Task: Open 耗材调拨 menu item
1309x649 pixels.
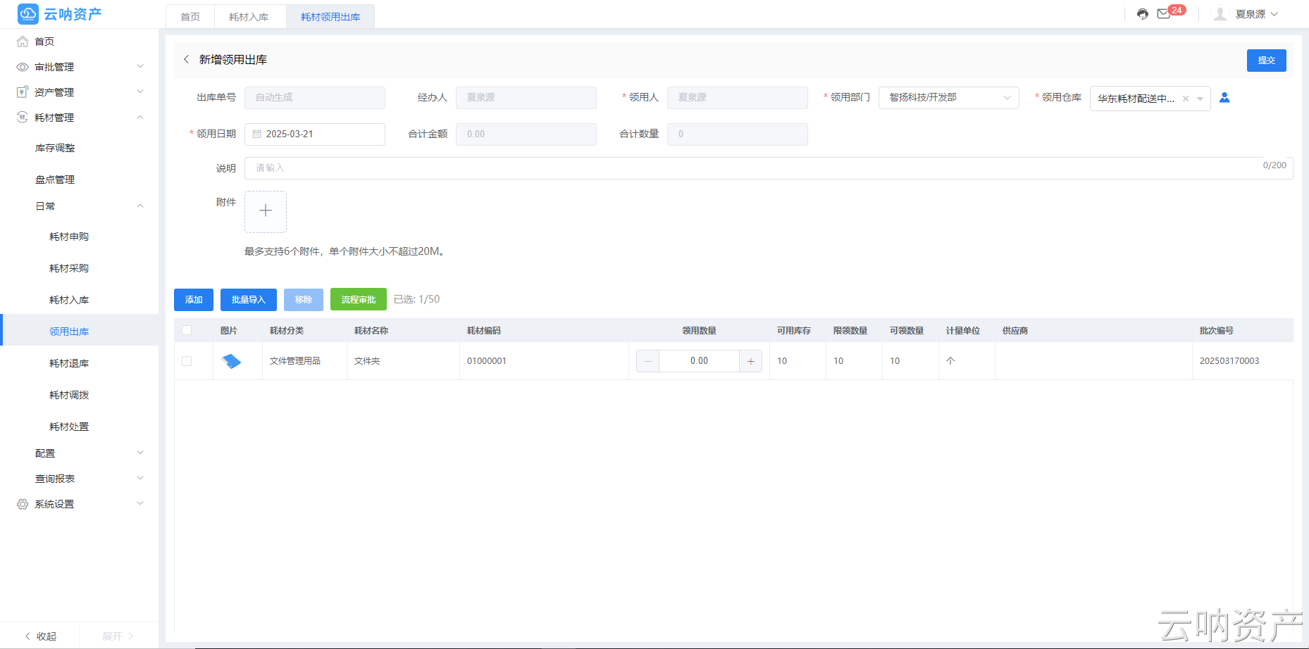Action: click(x=69, y=395)
